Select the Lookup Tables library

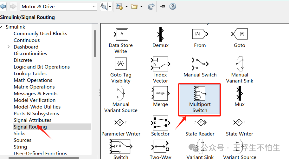[30, 74]
